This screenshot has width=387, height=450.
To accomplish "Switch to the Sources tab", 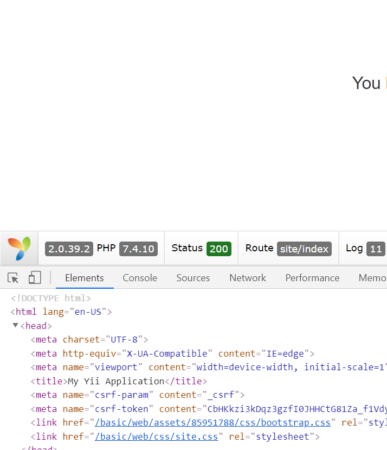I will pyautogui.click(x=193, y=278).
